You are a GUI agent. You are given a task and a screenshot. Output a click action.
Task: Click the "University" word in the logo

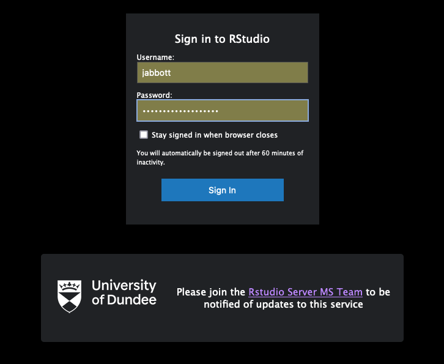click(x=124, y=286)
